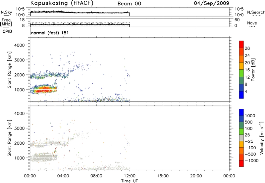This screenshot has width=265, height=183.
Task: Click the '2000' tick of the power panel
Action: (x=20, y=75)
